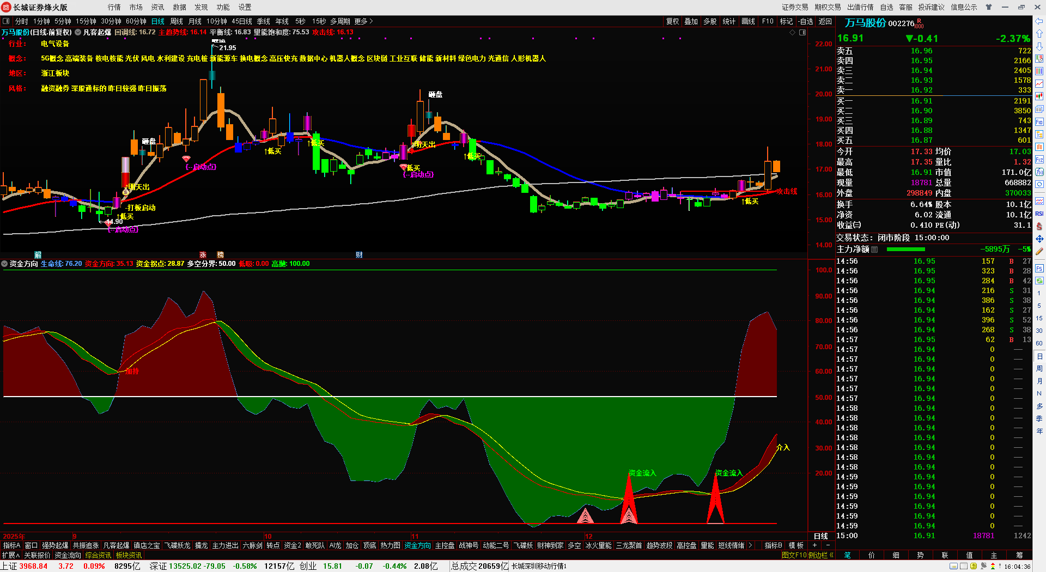Switch to 凡客起爆 indicator tab

(117, 545)
